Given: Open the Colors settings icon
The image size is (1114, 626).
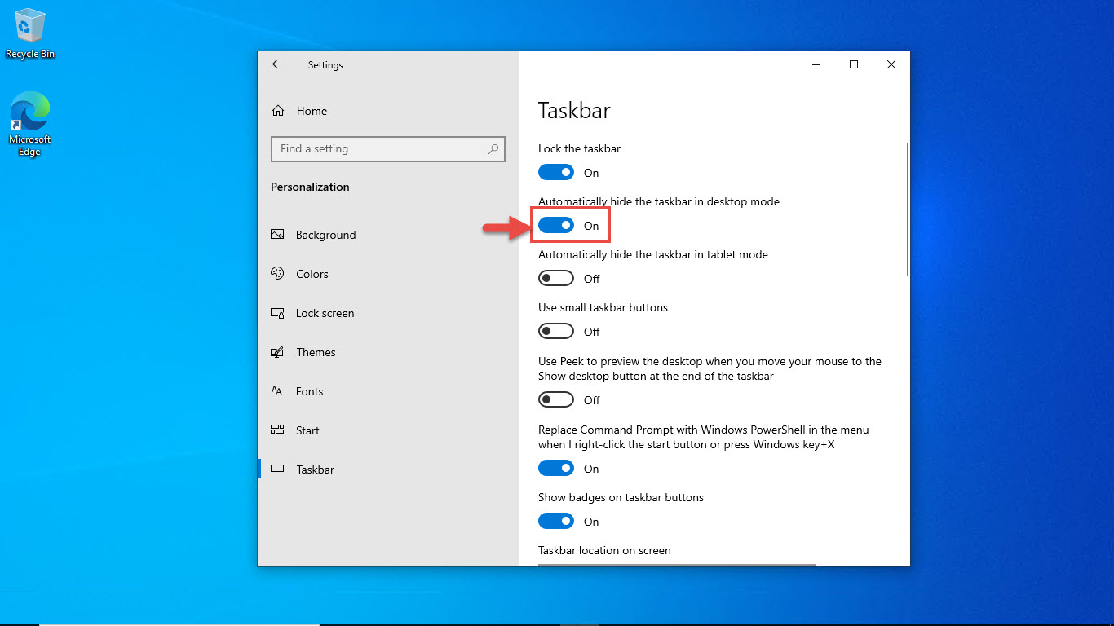Looking at the screenshot, I should [x=277, y=273].
